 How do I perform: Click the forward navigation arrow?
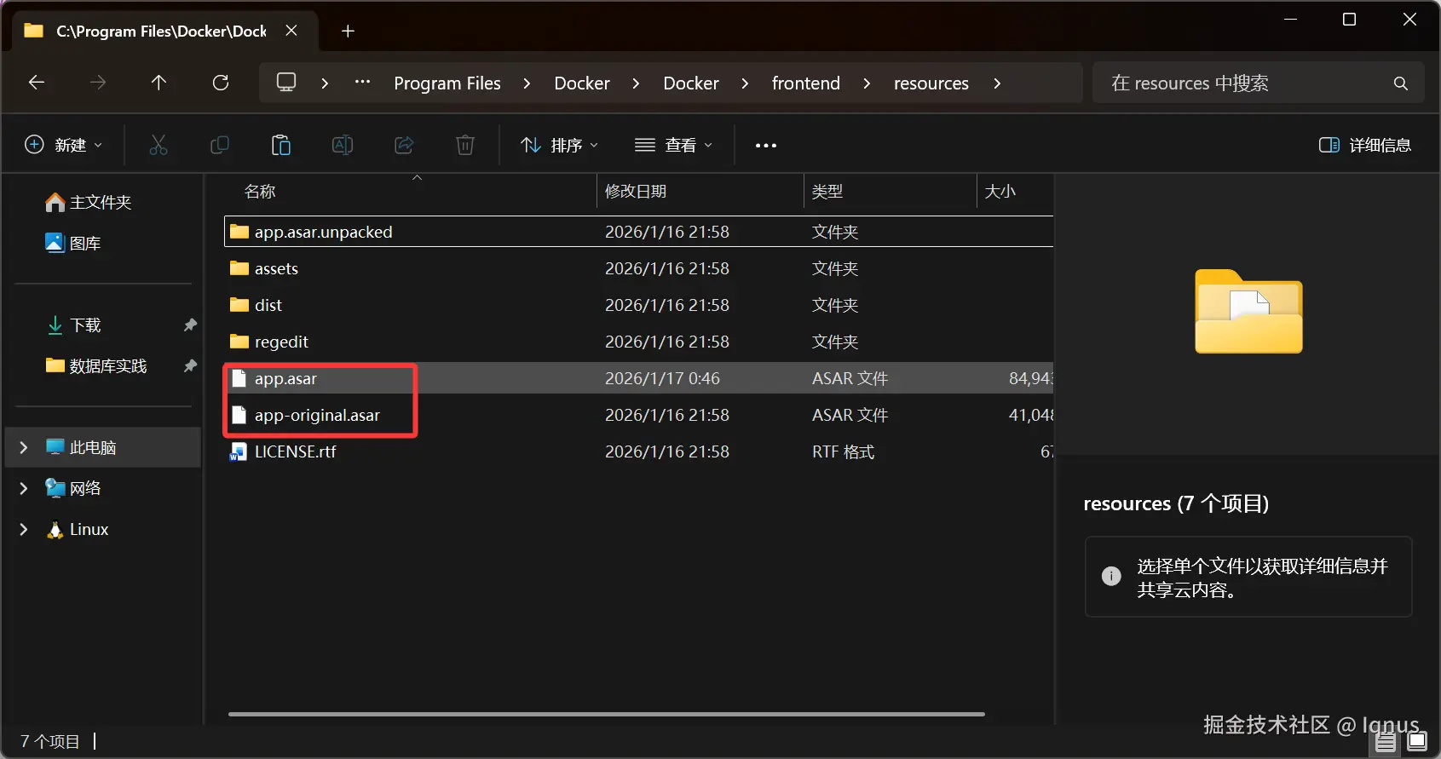98,83
